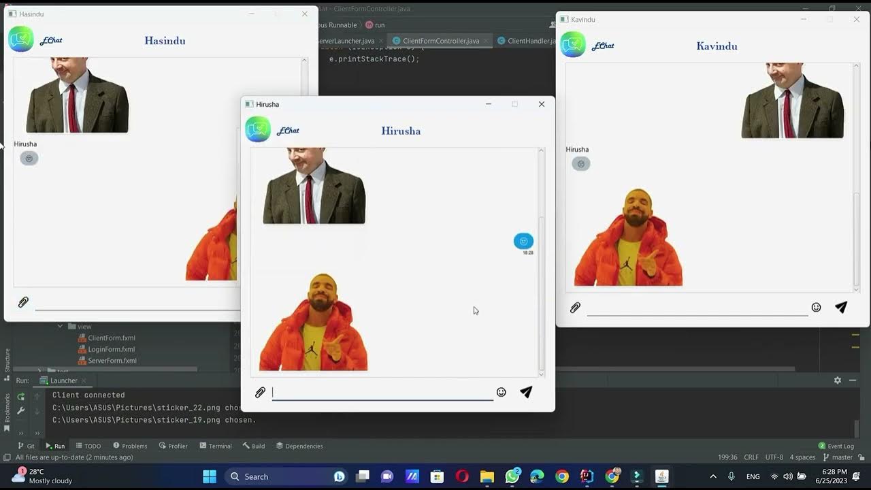Expand the collapsed folder below ServerForm.fxml
Image resolution: width=871 pixels, height=490 pixels.
click(x=39, y=371)
